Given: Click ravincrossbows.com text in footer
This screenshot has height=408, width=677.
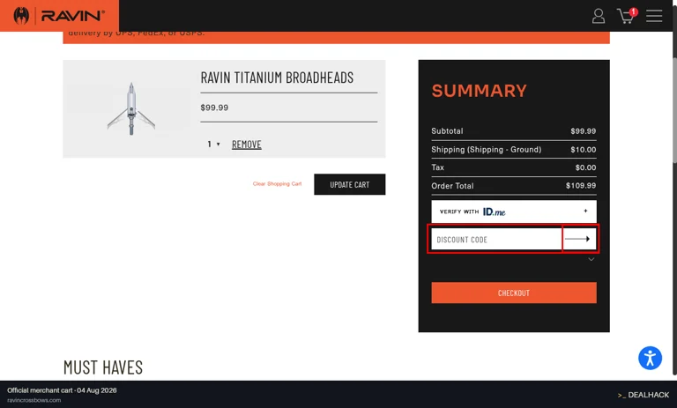Looking at the screenshot, I should click(x=34, y=400).
